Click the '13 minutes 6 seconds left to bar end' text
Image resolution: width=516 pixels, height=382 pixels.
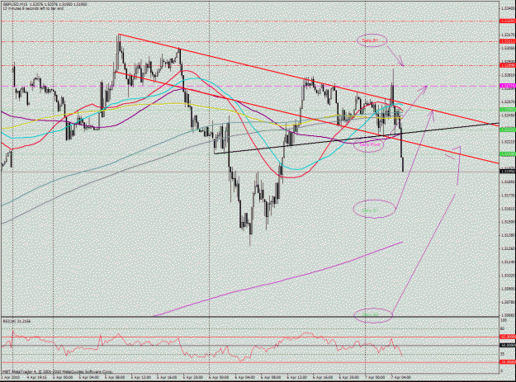(33, 8)
